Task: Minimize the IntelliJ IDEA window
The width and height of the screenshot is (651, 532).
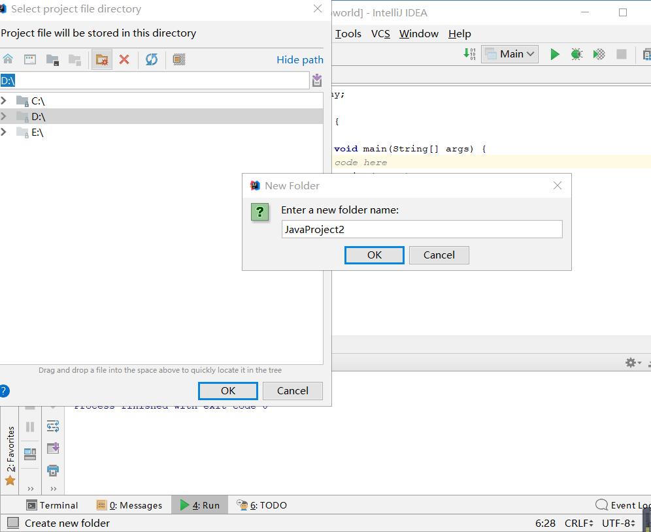Action: (585, 12)
